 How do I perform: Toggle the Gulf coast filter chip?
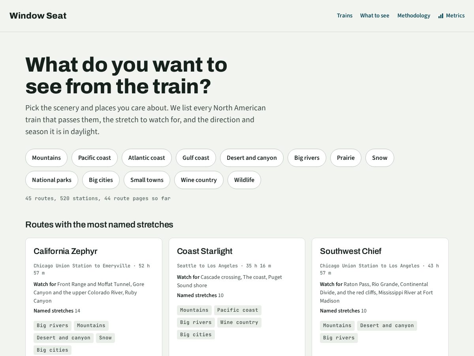pyautogui.click(x=196, y=158)
